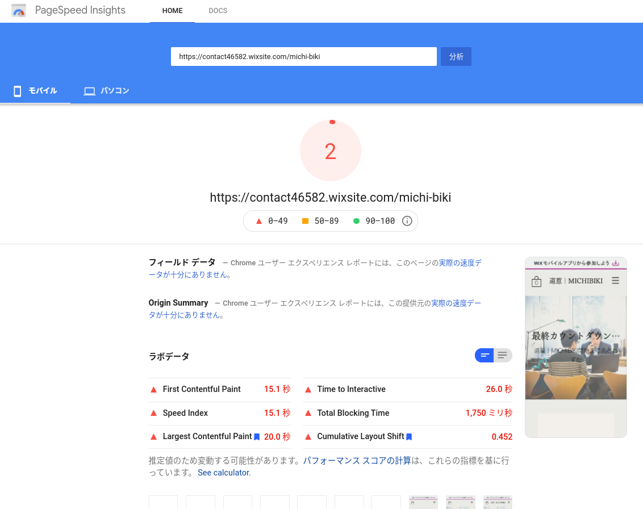This screenshot has width=643, height=509.
Task: Click the red triangle beside Total Blocking Time
Action: pos(308,413)
